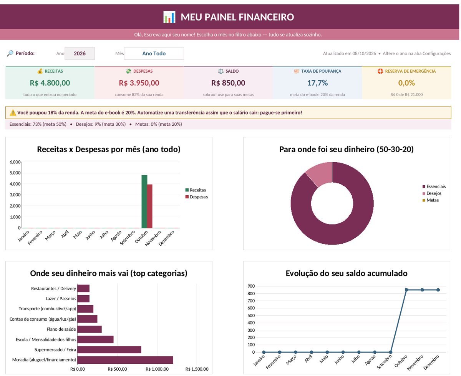Click the pink Desejos legend swatch
461x376 pixels.
pos(424,193)
